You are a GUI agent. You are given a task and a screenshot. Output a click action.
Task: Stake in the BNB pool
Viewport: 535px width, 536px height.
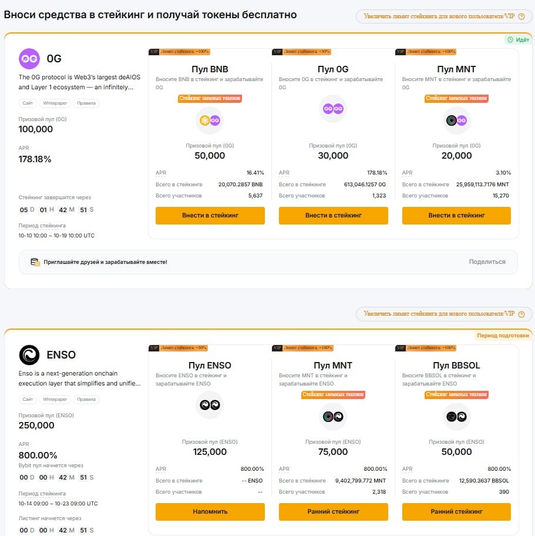pyautogui.click(x=210, y=216)
